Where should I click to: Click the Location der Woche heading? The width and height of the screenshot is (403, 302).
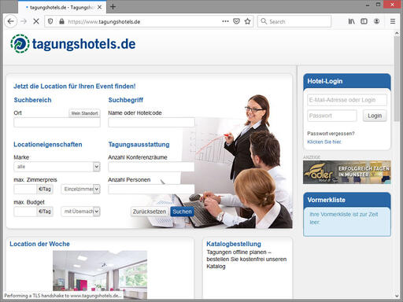tap(39, 244)
